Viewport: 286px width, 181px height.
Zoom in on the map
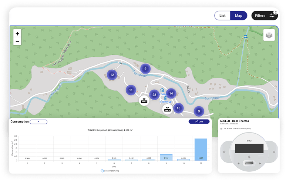point(17,34)
